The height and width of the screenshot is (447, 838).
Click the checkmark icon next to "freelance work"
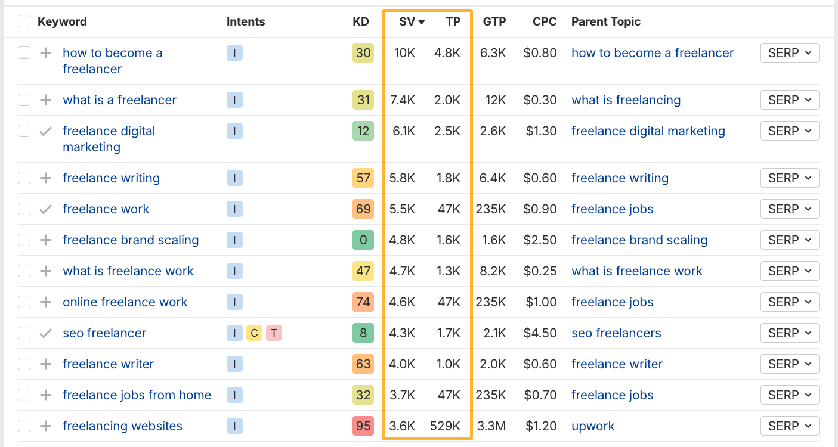coord(44,209)
